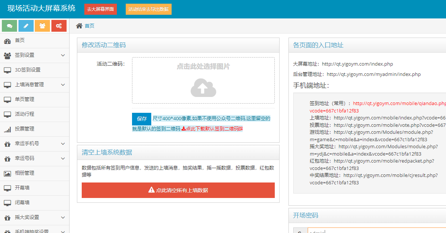Viewport: 446px width, 233px height.
Task: Click the orange users group icon button
Action: 42,26
